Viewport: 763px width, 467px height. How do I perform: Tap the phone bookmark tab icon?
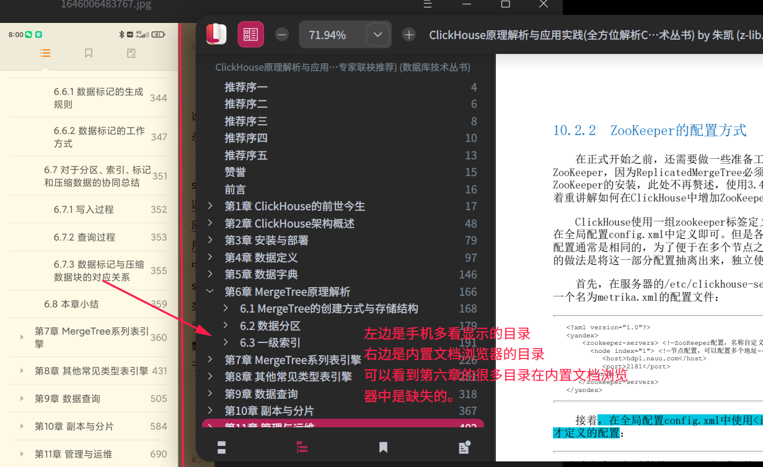pos(89,53)
